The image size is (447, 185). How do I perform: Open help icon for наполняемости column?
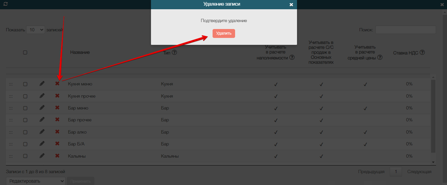tap(292, 57)
